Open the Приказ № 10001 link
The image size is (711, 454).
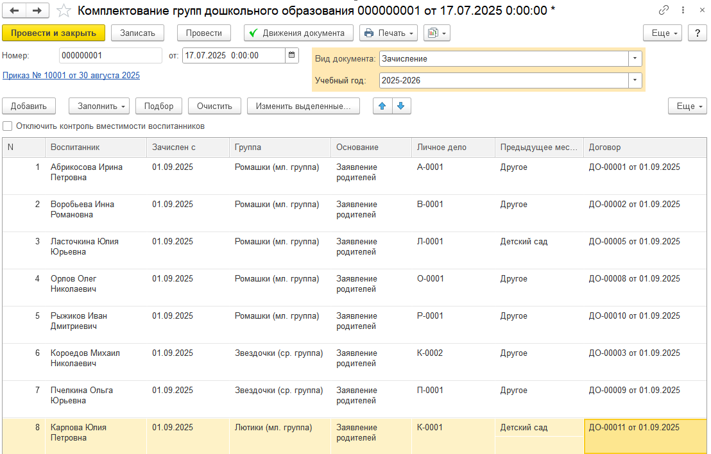pyautogui.click(x=71, y=76)
